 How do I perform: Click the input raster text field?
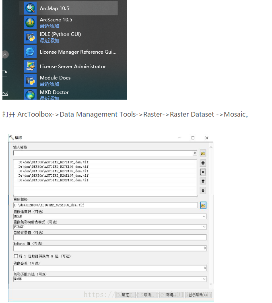point(103,153)
